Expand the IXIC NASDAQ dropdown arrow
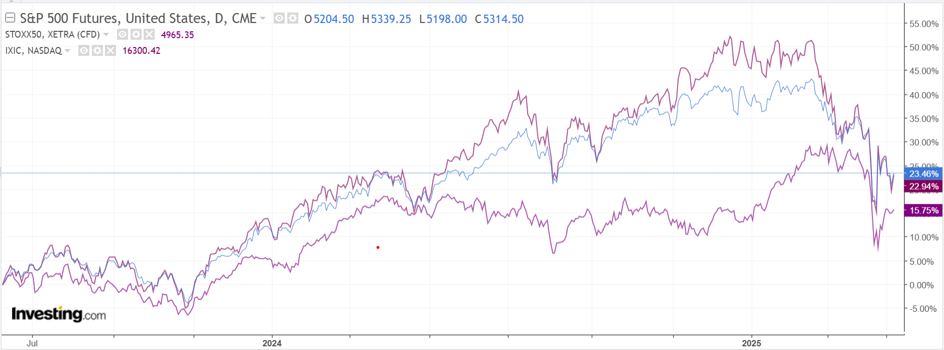 (67, 51)
